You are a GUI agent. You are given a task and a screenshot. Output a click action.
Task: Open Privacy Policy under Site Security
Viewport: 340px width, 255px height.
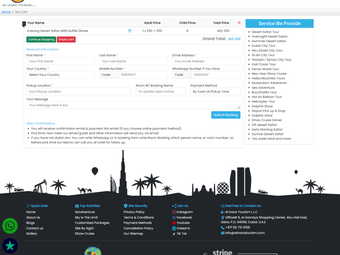click(x=134, y=212)
